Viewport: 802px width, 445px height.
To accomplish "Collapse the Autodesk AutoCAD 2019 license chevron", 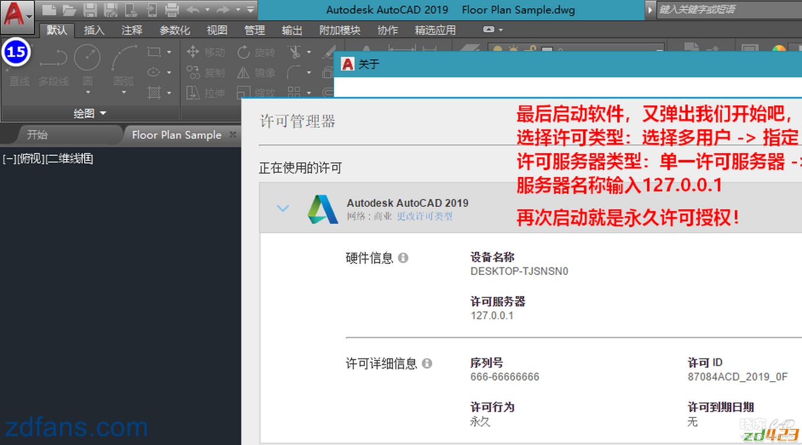I will [x=283, y=208].
